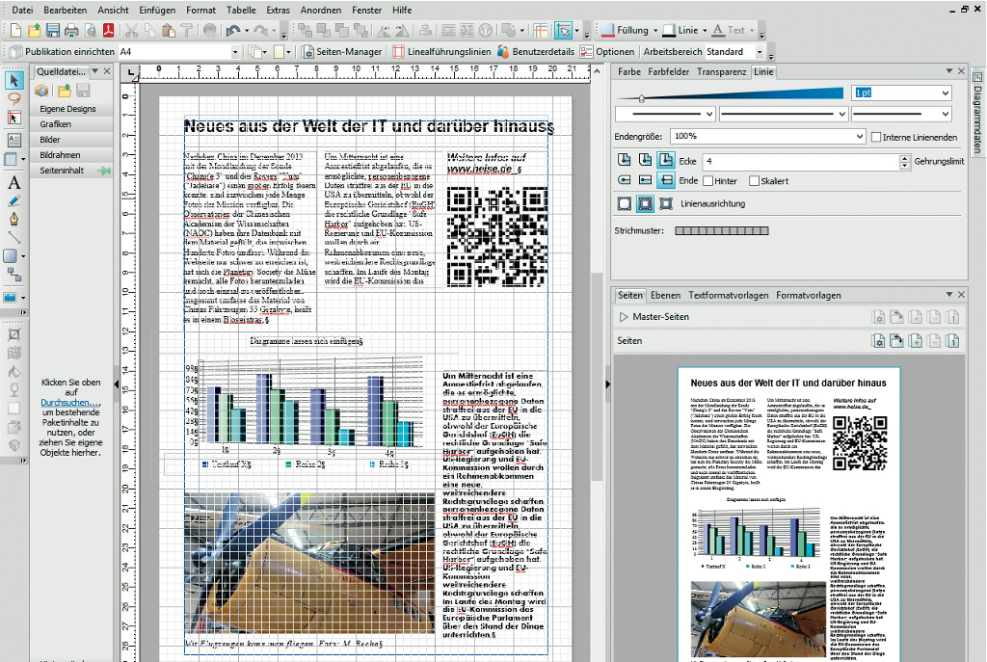Expand the Master-Seiten section
This screenshot has height=662, width=987.
point(624,317)
